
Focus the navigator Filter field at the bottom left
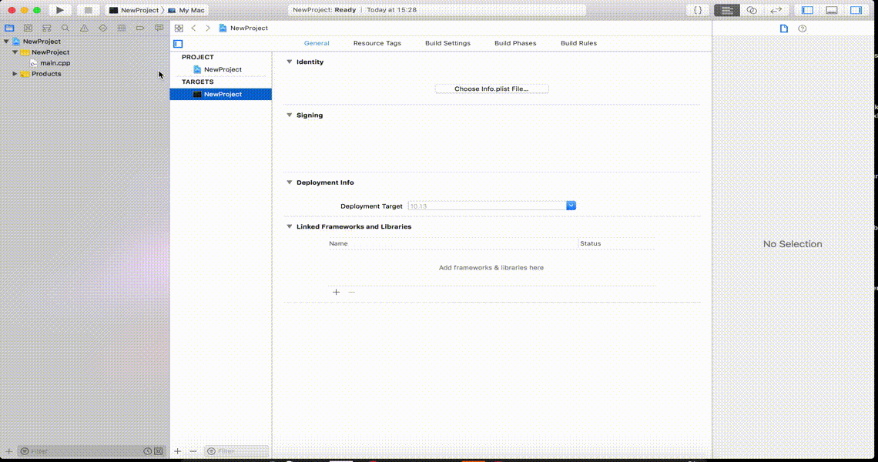pyautogui.click(x=79, y=450)
